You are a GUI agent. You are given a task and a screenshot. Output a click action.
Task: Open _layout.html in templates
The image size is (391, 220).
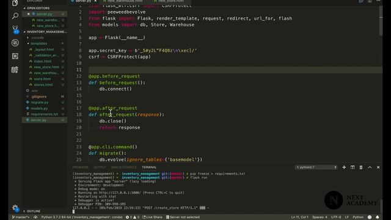pos(44,50)
